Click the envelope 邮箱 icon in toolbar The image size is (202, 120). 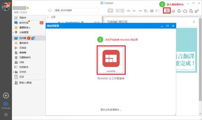click(x=110, y=11)
